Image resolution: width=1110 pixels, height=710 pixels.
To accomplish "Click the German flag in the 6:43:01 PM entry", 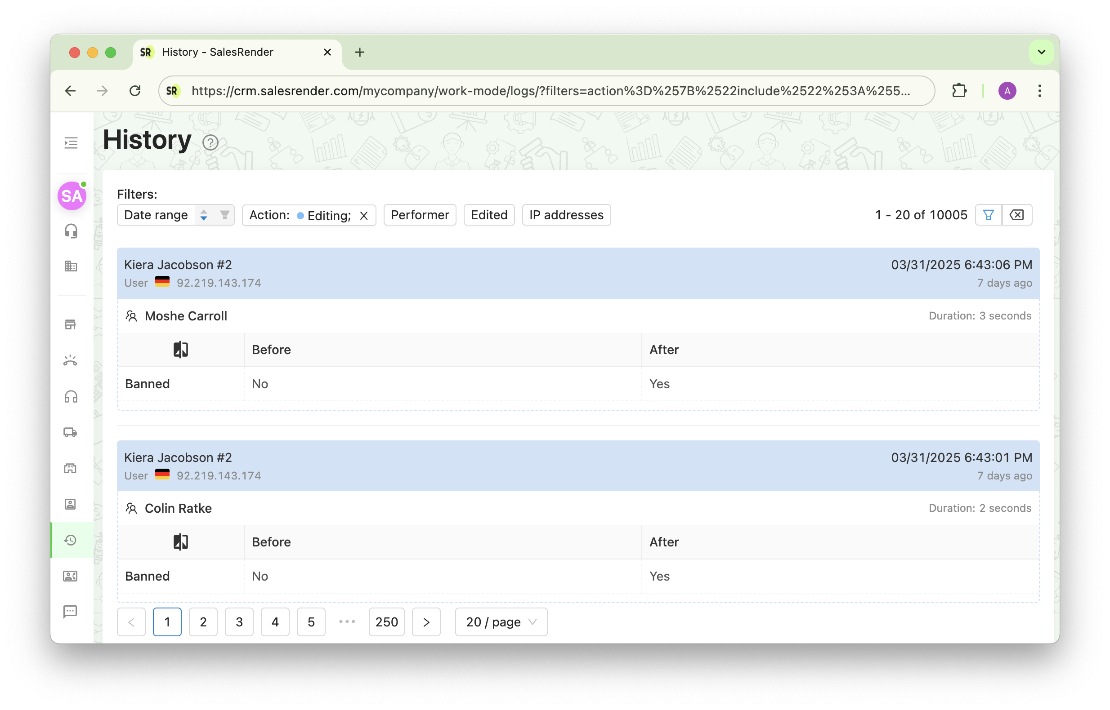I will point(162,475).
